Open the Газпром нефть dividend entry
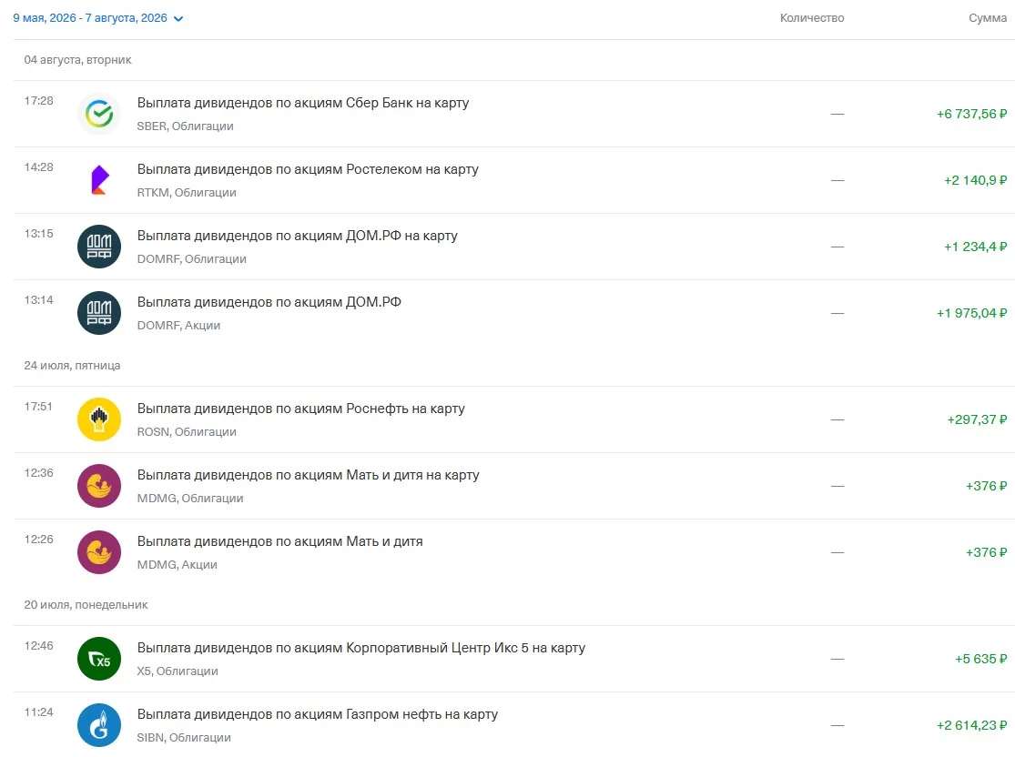 click(x=514, y=724)
